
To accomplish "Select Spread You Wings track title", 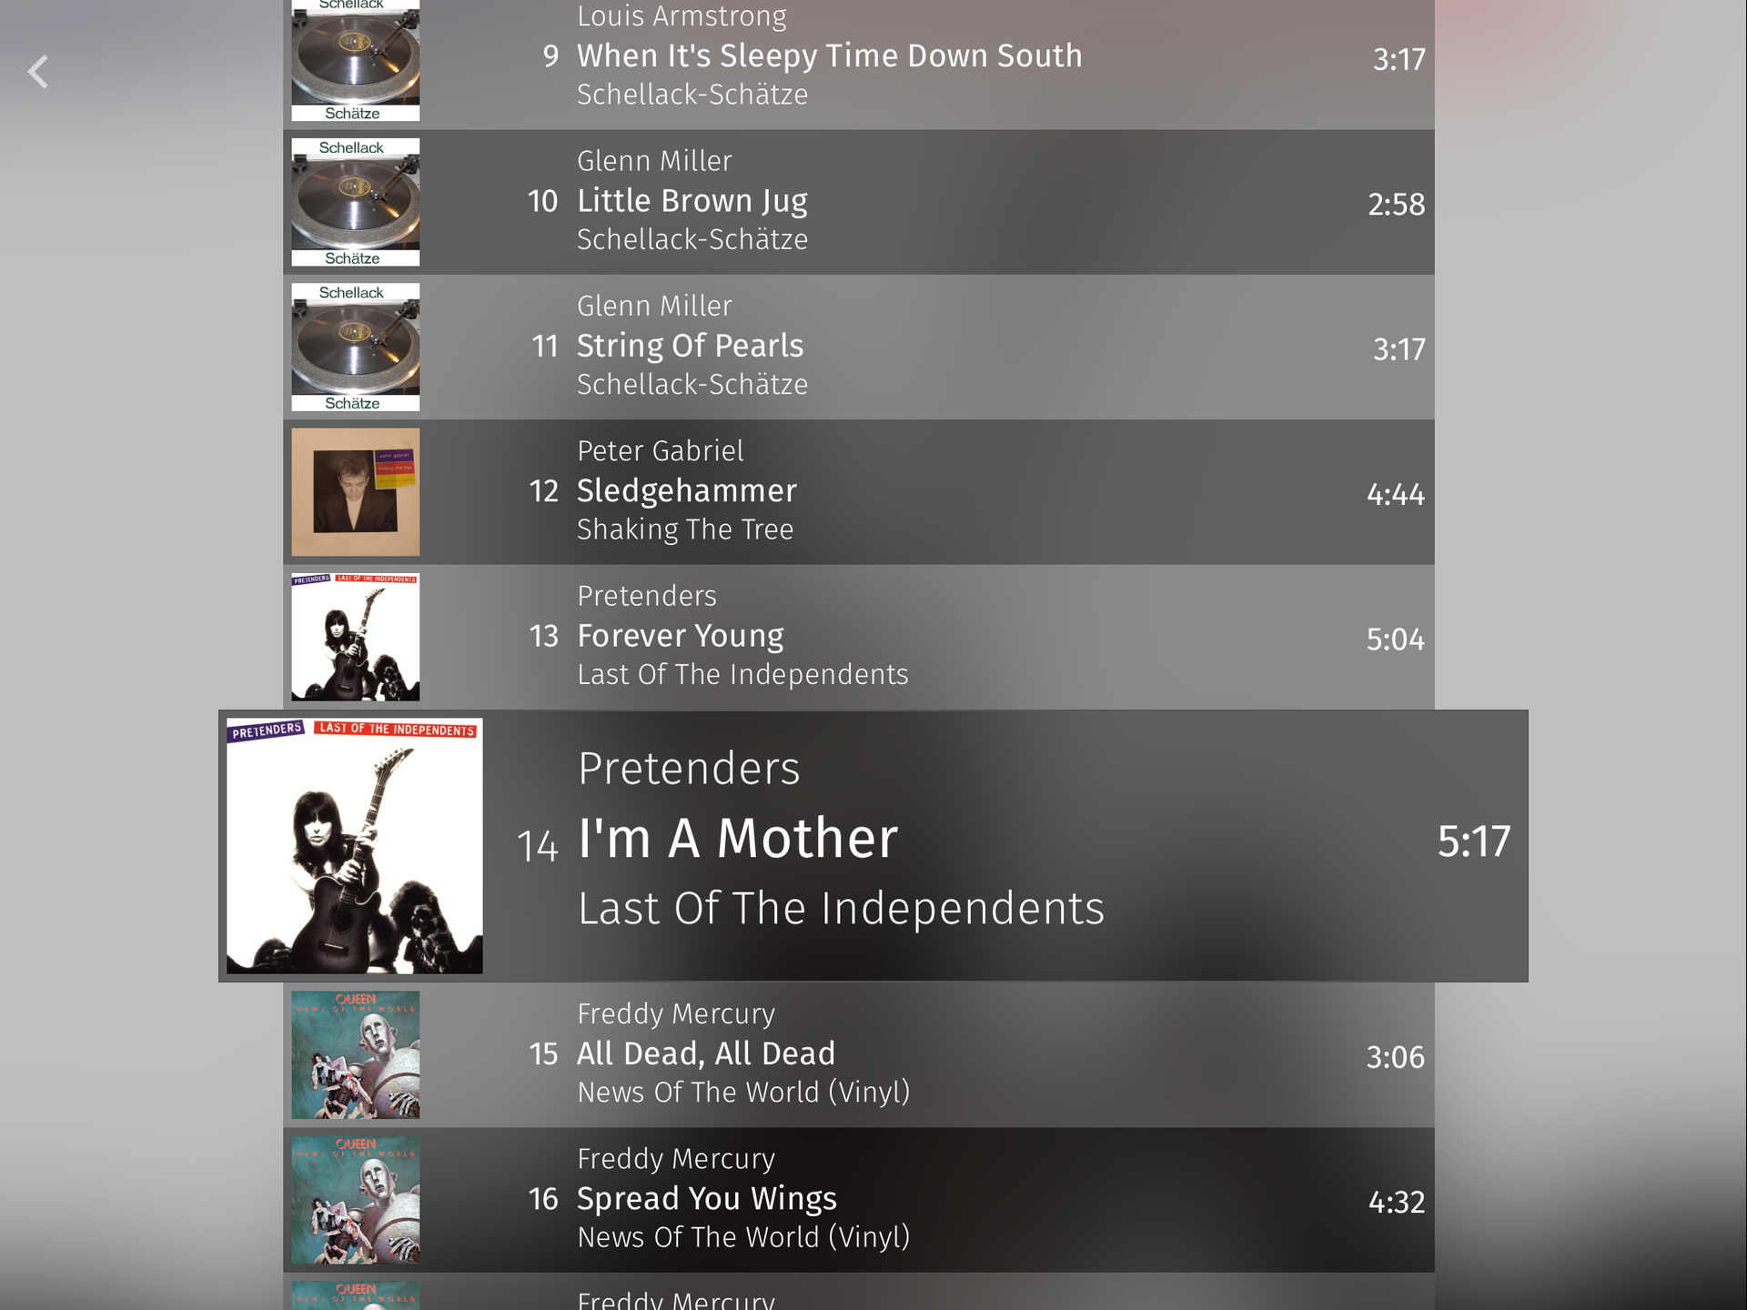I will tap(707, 1199).
